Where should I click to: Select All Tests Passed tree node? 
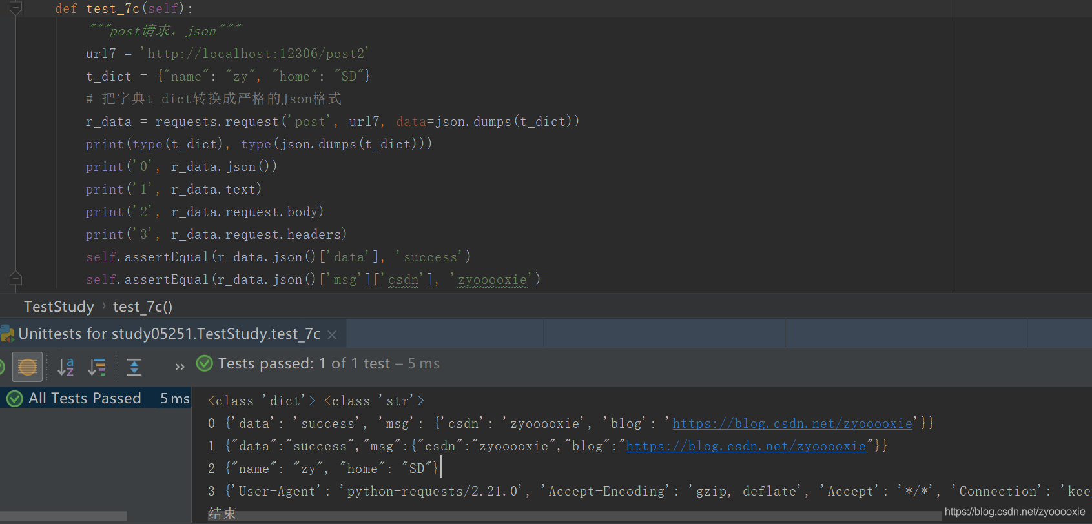96,398
